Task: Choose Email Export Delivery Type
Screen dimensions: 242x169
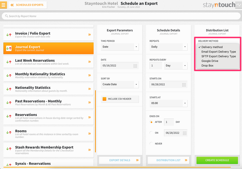Action: pyautogui.click(x=218, y=52)
